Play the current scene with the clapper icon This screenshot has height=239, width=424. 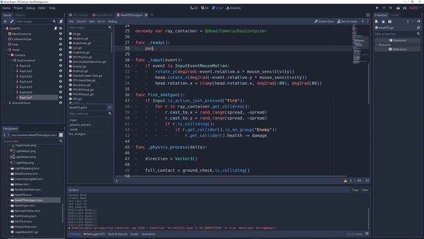pyautogui.click(x=397, y=8)
